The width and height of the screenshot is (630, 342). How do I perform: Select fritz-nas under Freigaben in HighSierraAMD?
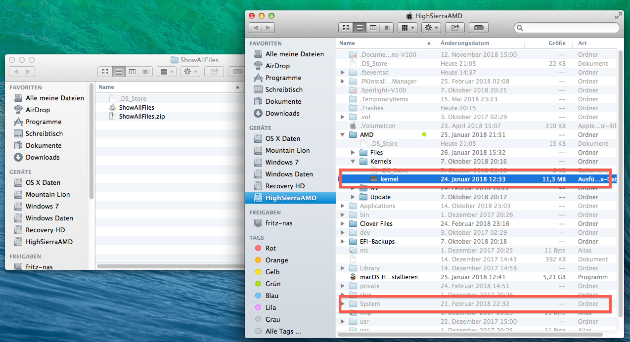pyautogui.click(x=279, y=223)
